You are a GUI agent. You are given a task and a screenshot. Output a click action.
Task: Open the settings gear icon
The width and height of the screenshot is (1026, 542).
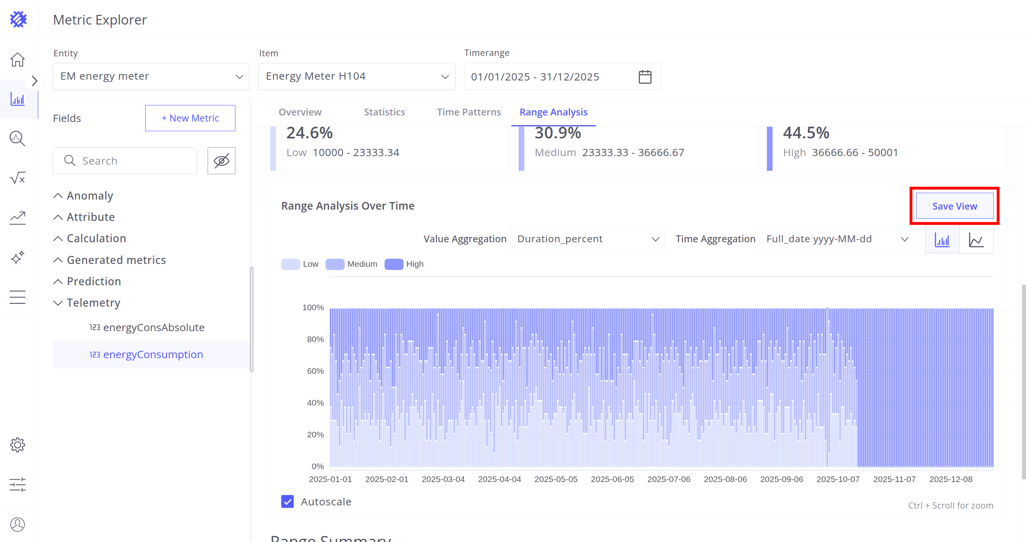click(17, 445)
